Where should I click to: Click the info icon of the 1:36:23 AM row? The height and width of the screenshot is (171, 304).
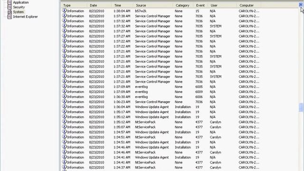(x=64, y=102)
